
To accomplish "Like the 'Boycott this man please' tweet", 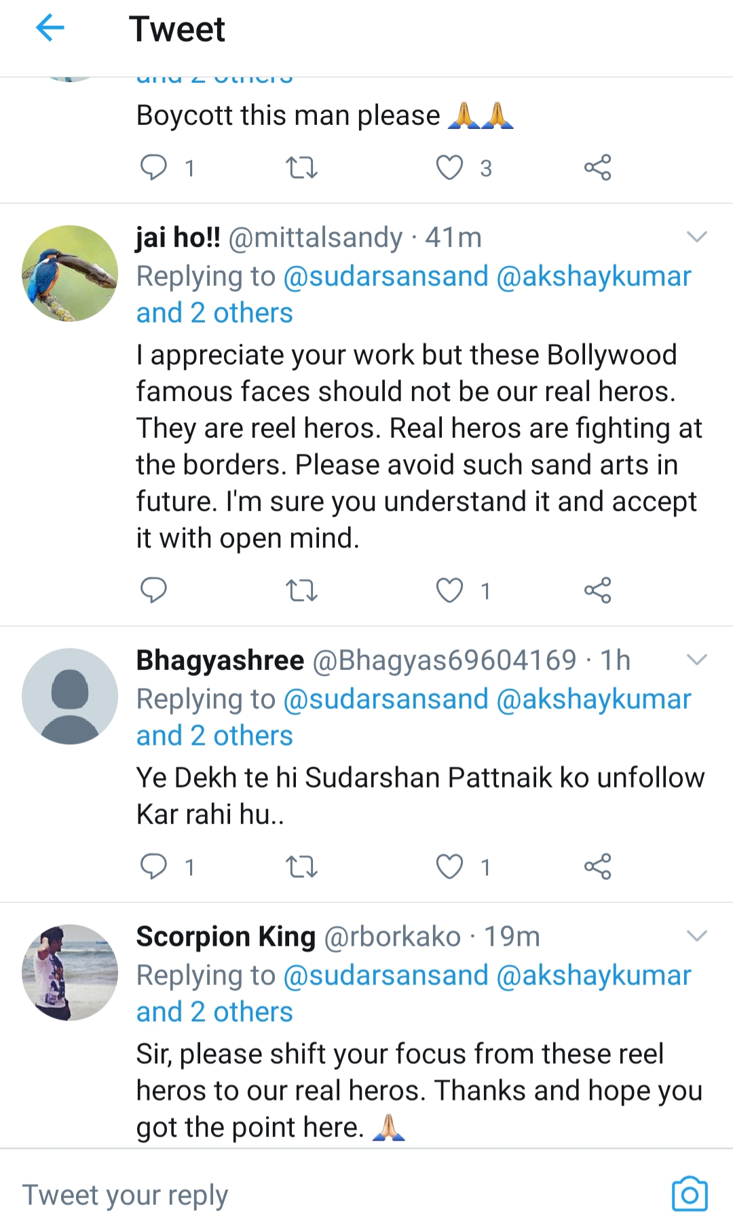I will pos(449,168).
